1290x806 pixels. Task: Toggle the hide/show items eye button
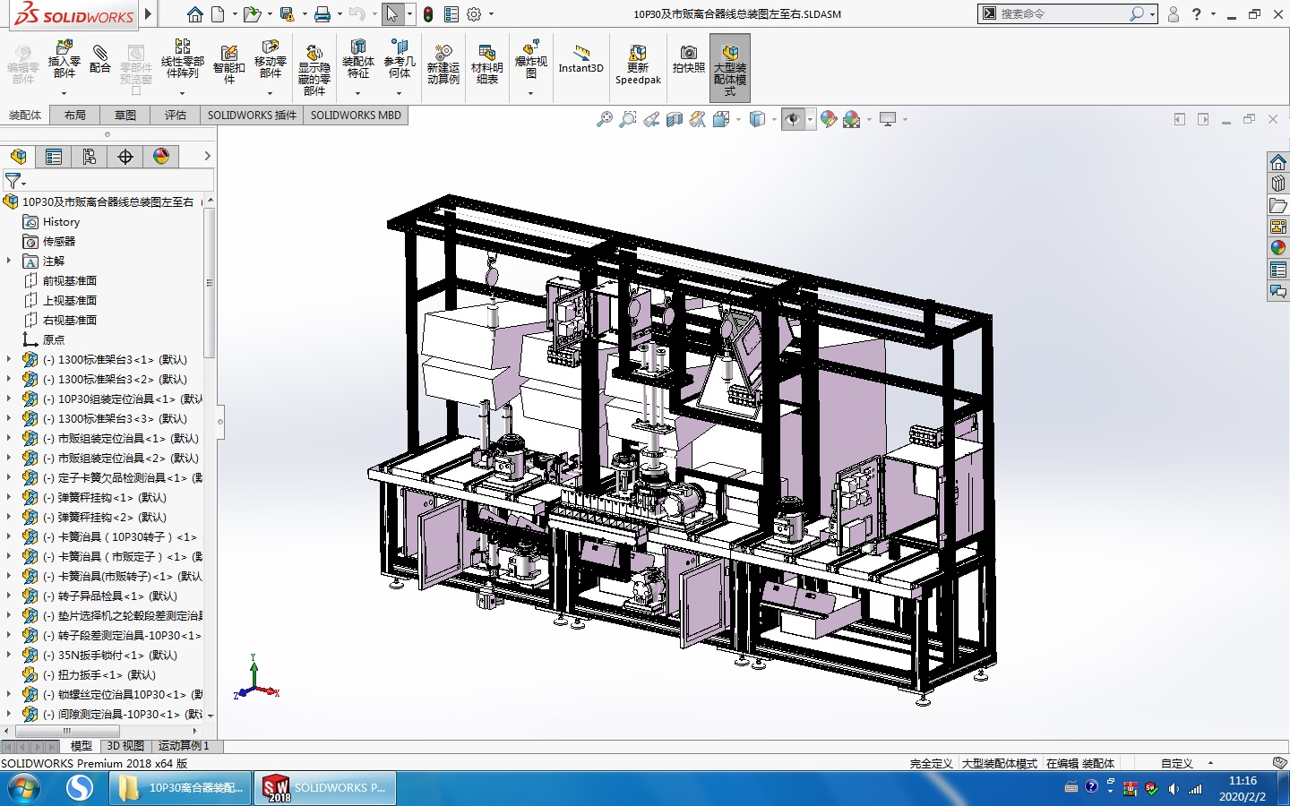click(x=794, y=118)
